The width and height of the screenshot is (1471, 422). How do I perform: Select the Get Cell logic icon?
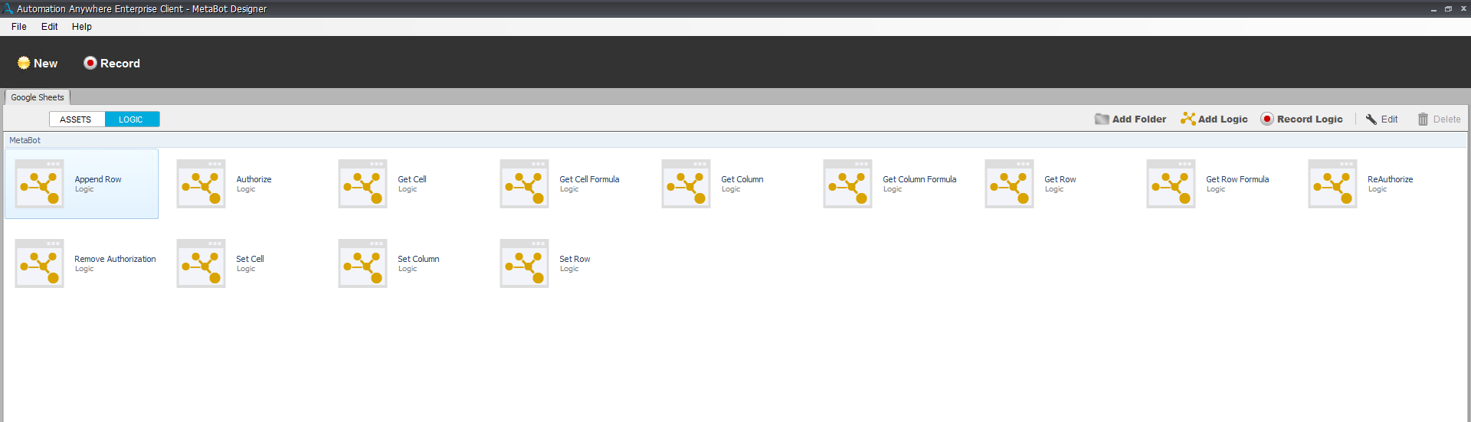pyautogui.click(x=362, y=184)
